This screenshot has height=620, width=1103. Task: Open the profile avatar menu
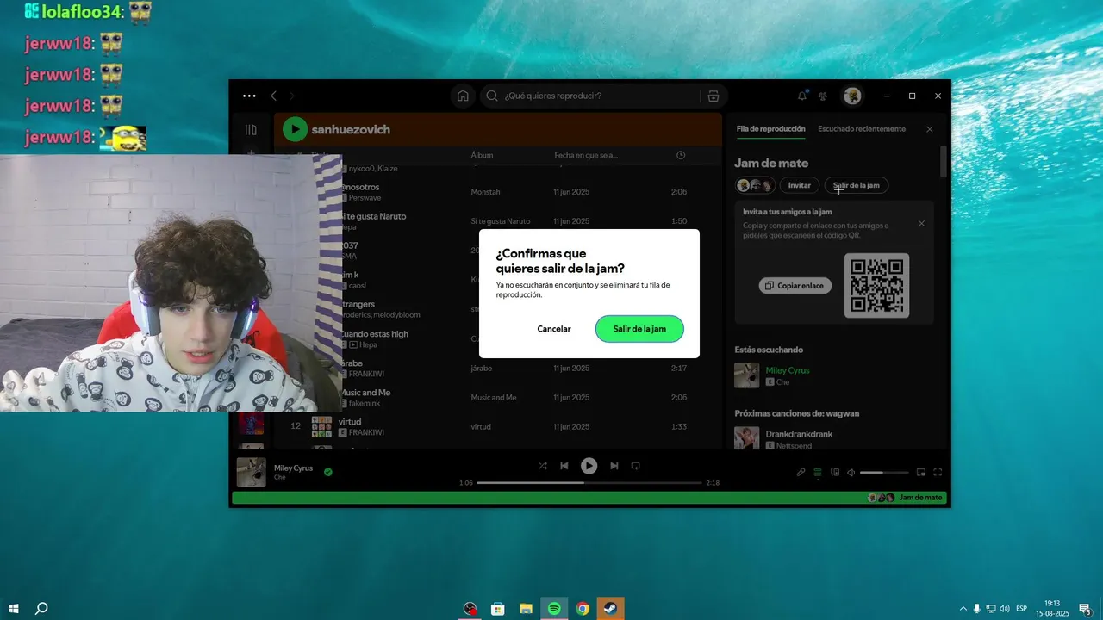pos(852,96)
